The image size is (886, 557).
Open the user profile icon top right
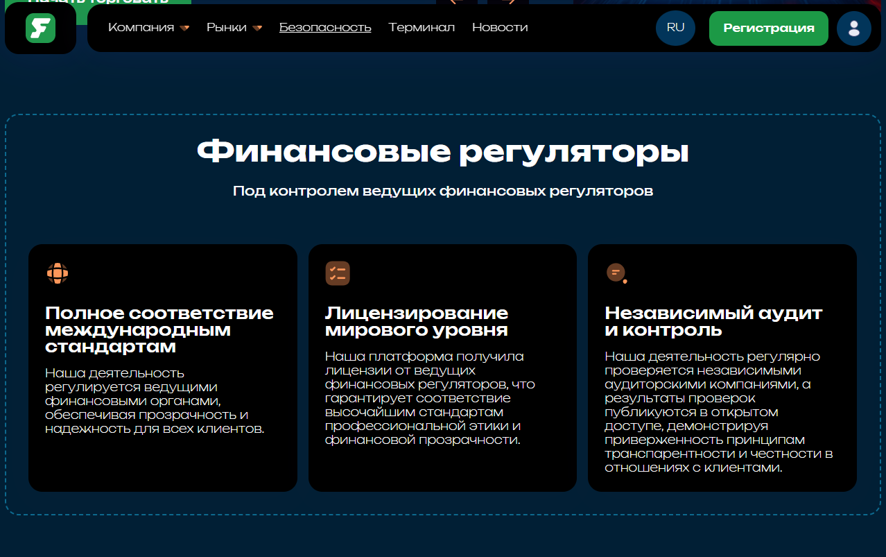(x=853, y=28)
